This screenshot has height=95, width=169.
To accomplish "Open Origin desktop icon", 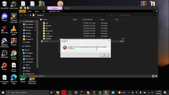I will pos(4,66).
